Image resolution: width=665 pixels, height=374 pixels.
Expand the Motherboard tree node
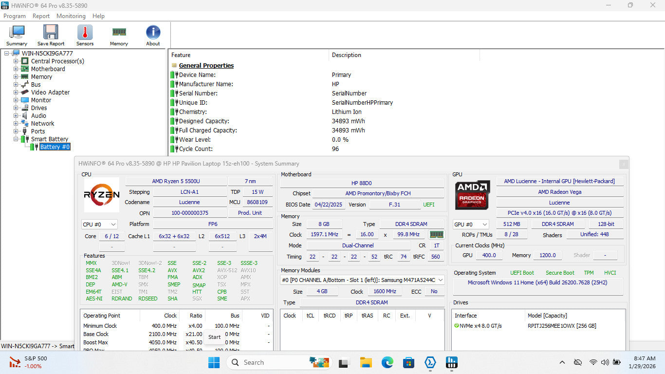pyautogui.click(x=16, y=69)
